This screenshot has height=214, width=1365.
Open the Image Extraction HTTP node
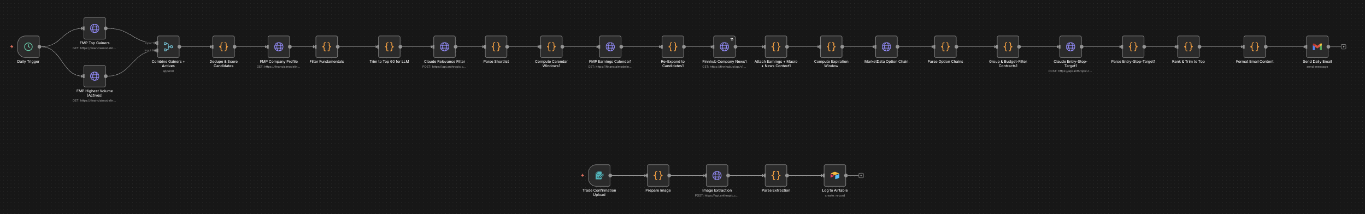pyautogui.click(x=717, y=176)
